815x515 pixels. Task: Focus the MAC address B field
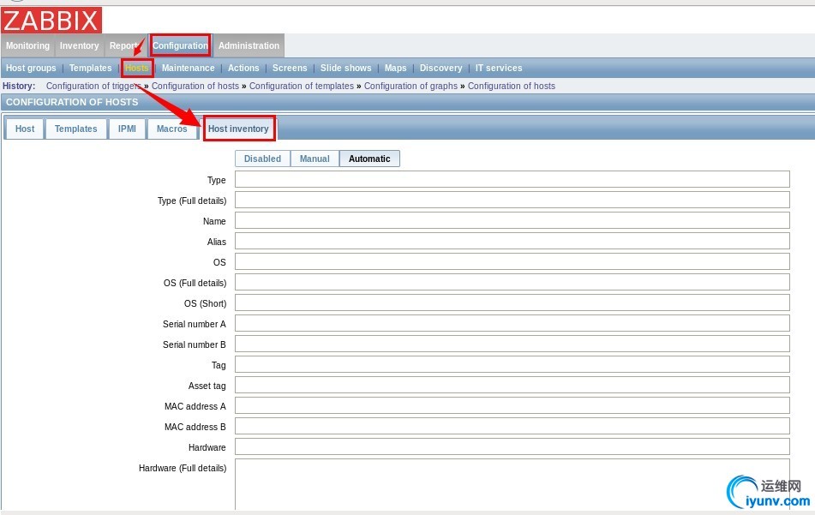coord(512,426)
